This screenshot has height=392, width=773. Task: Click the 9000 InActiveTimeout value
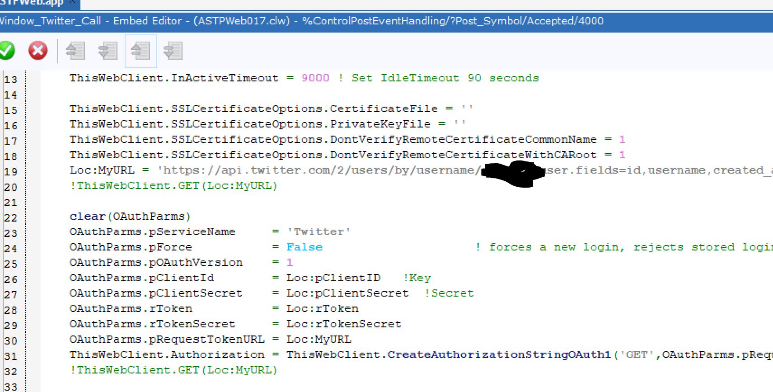pos(315,78)
